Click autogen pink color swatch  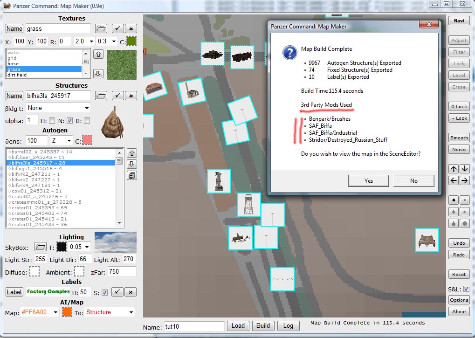[x=87, y=140]
